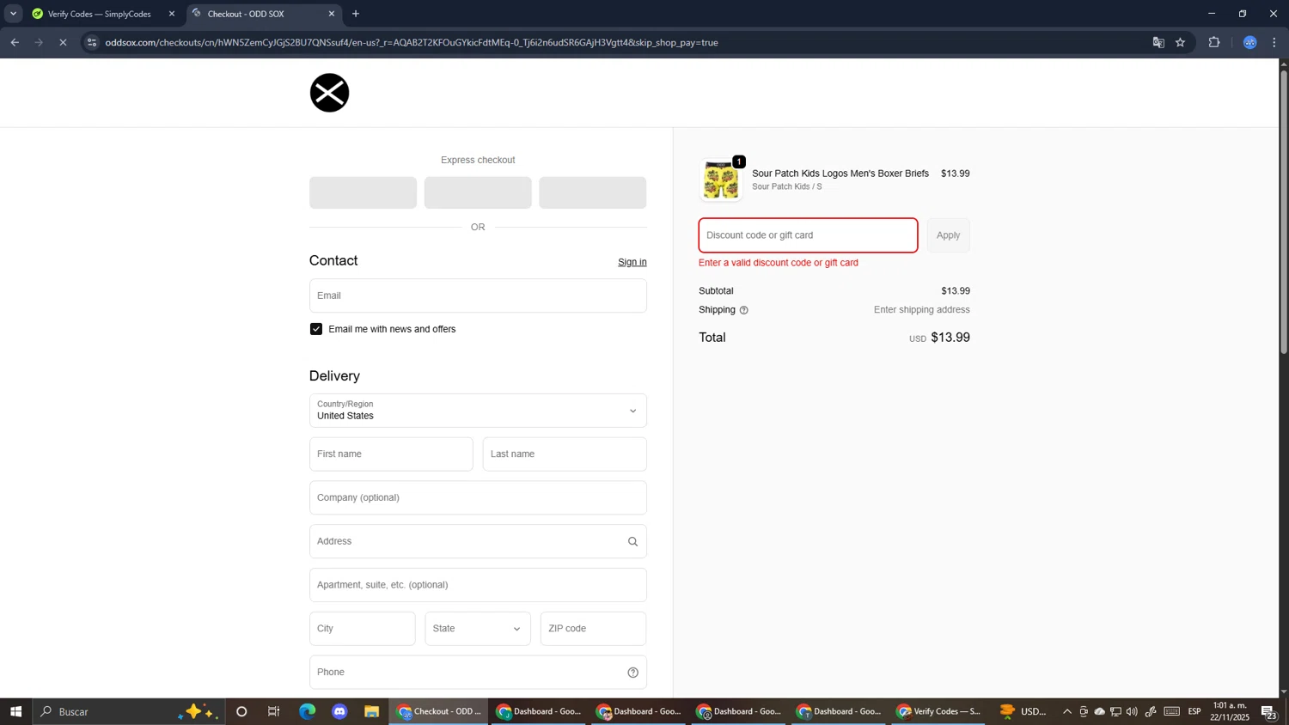This screenshot has width=1289, height=725.
Task: Click the forward navigation arrow
Action: tap(39, 42)
